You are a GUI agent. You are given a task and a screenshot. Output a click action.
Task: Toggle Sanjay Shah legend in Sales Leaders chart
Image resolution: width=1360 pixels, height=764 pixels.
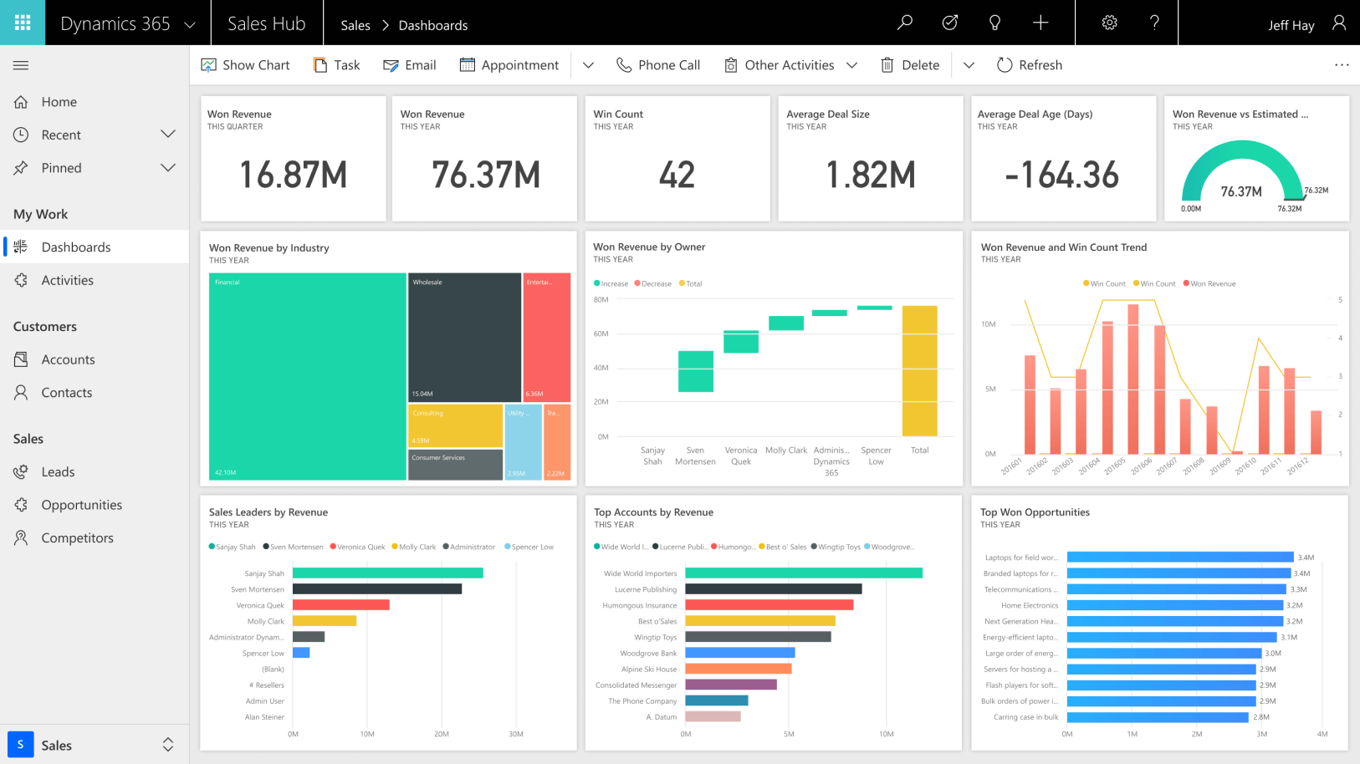click(232, 546)
